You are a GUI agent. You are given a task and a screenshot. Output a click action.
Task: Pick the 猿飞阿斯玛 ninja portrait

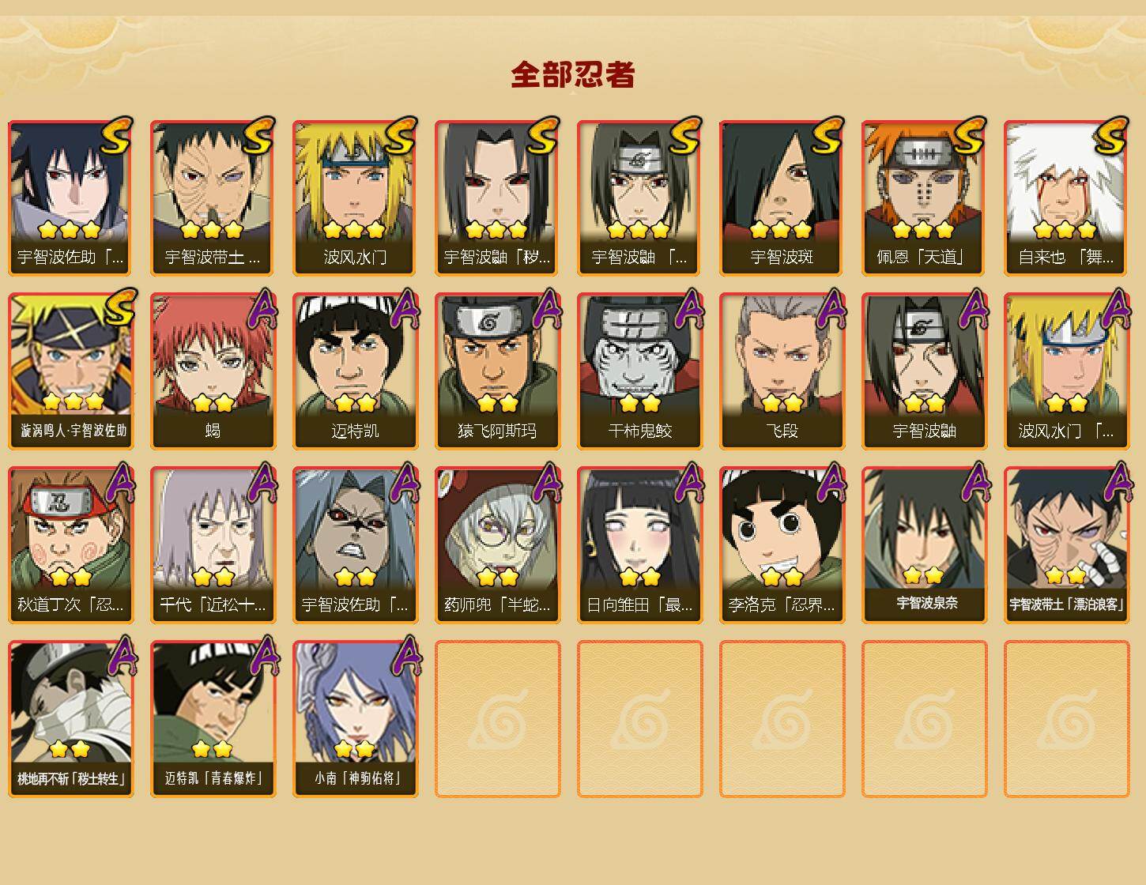click(497, 371)
